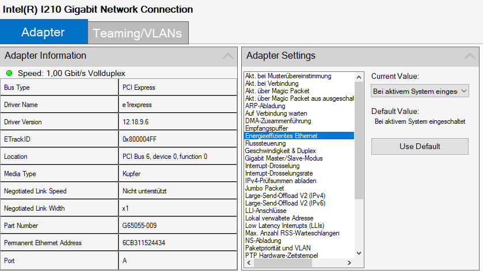Select Akt. über Magic Packet aus ausgeschaltet
Screen dimensions: 483x278
(299, 98)
